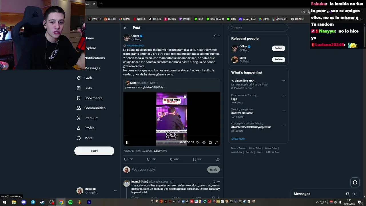Click the video progress bar

coord(172,137)
